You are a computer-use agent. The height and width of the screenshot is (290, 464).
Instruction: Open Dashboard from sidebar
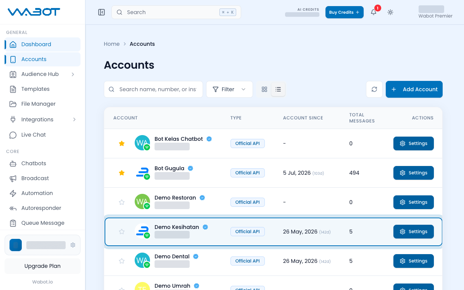[x=43, y=44]
